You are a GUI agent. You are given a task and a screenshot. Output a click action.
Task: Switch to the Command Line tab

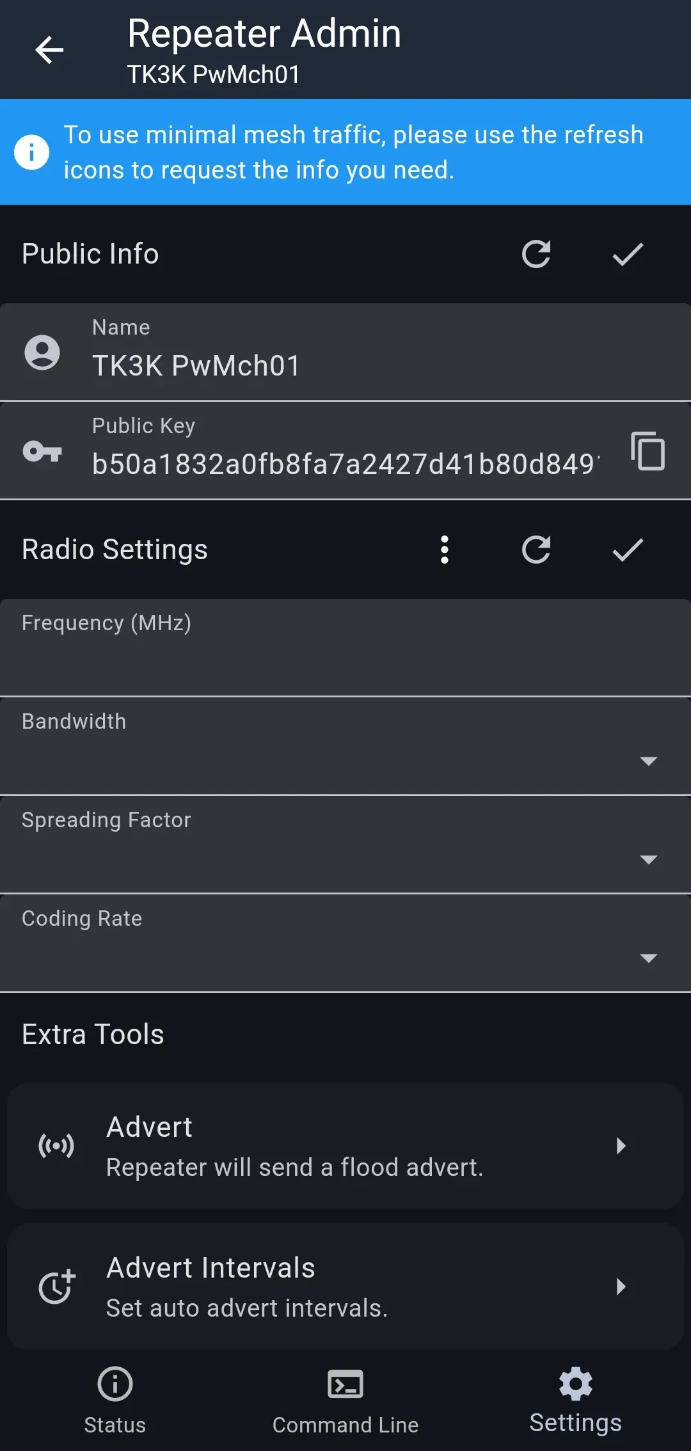[345, 1399]
